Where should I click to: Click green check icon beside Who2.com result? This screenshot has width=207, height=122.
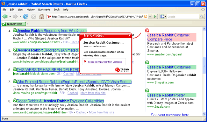tap(15, 30)
